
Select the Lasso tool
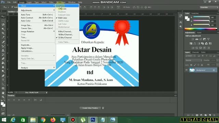click(x=3, y=25)
